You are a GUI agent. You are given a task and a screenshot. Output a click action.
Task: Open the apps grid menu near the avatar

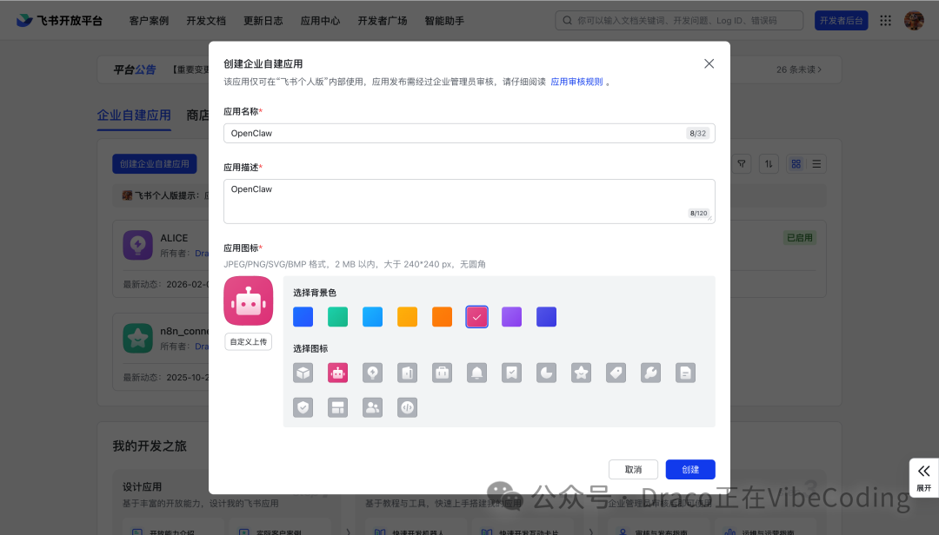pyautogui.click(x=885, y=19)
